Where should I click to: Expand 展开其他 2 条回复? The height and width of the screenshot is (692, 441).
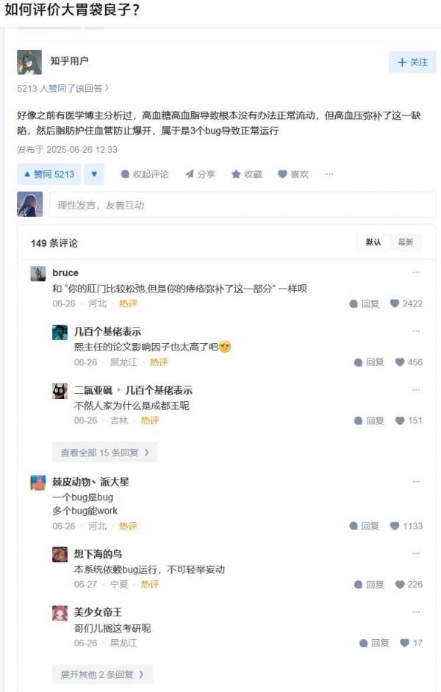coord(102,675)
